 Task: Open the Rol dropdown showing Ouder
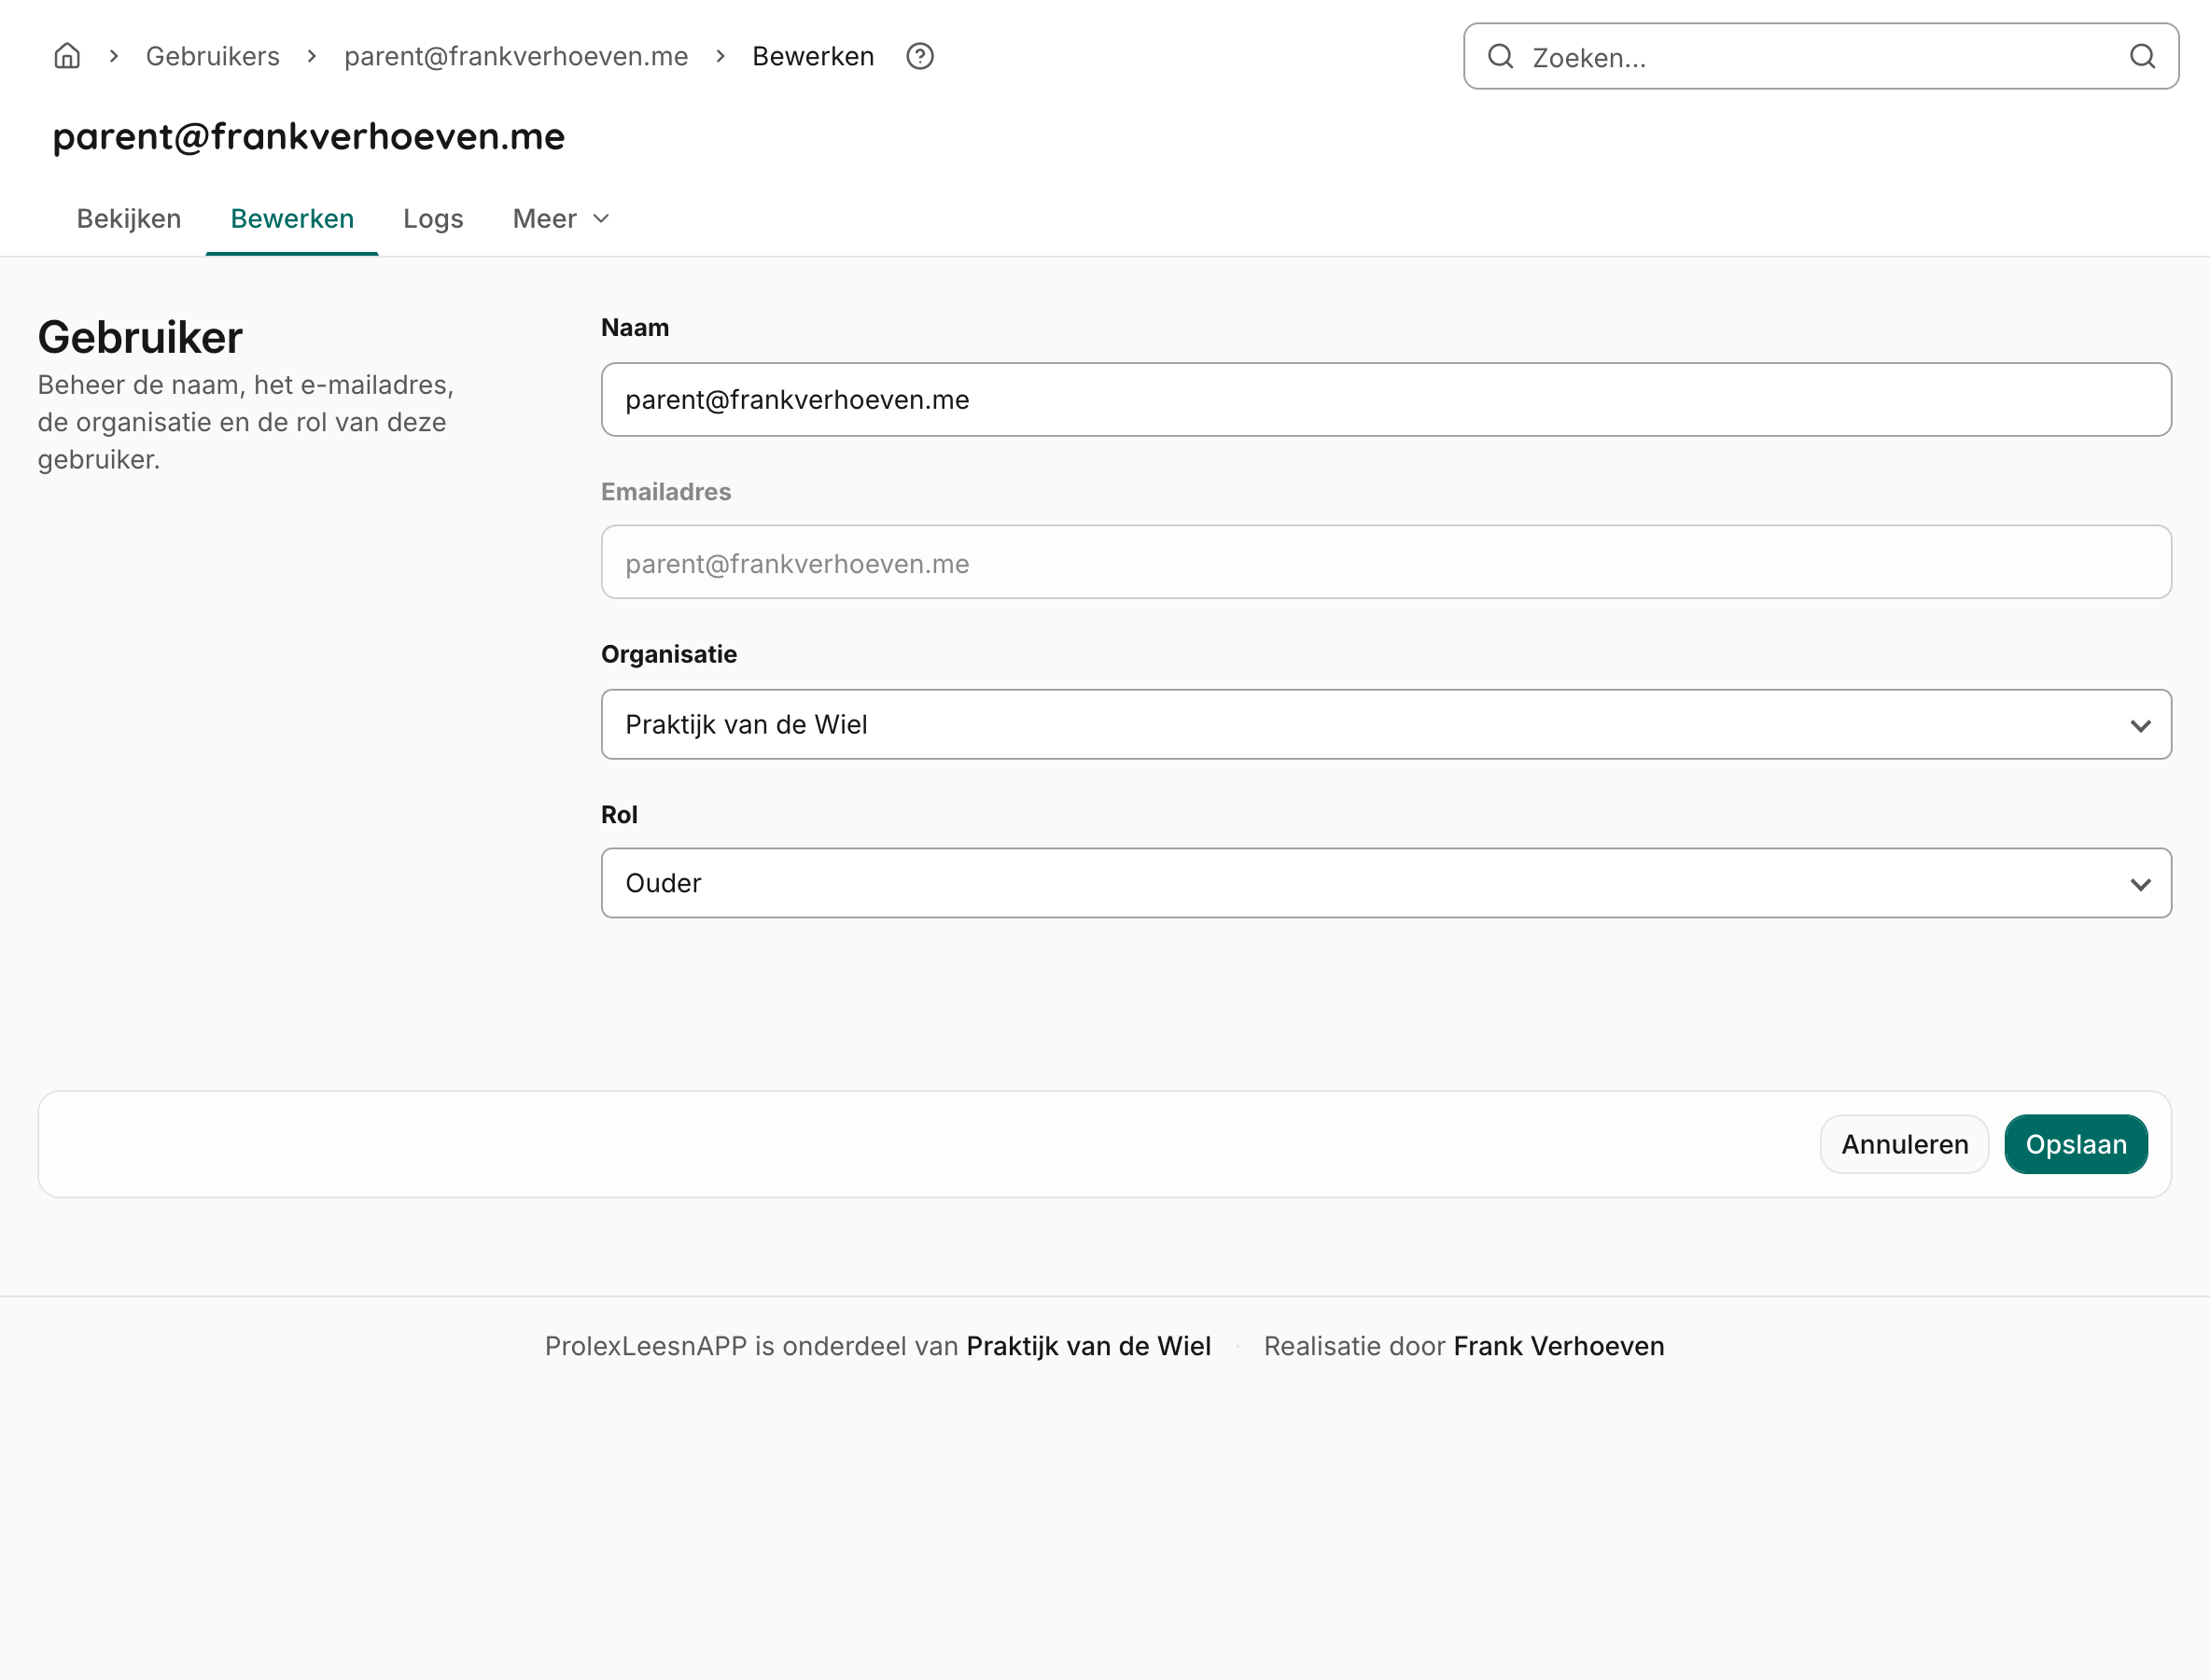pyautogui.click(x=1386, y=883)
